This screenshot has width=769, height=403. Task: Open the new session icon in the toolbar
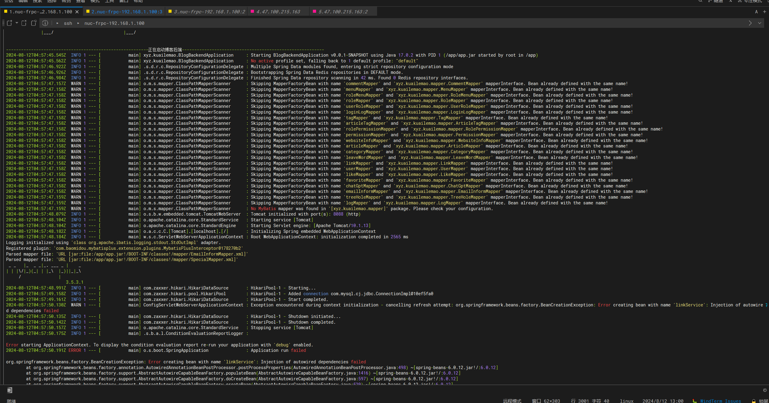point(9,23)
